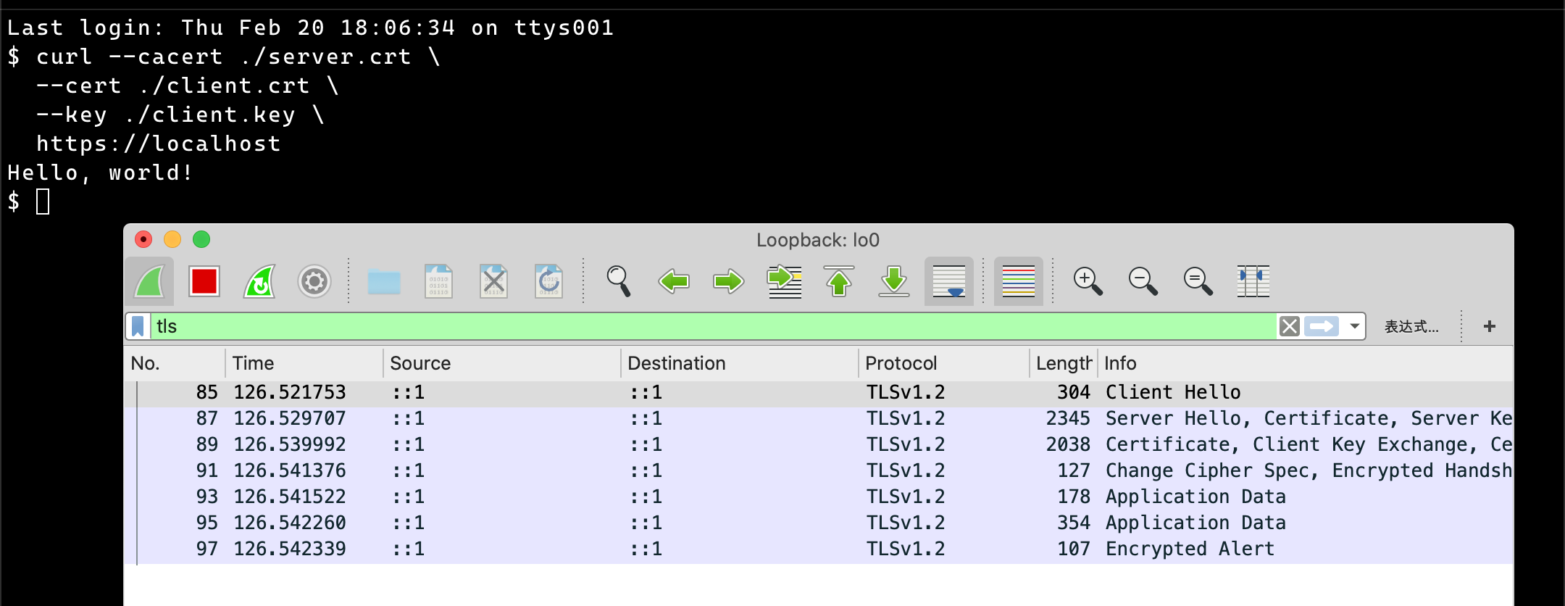The width and height of the screenshot is (1565, 606).
Task: Open a capture file folder icon
Action: pyautogui.click(x=384, y=281)
